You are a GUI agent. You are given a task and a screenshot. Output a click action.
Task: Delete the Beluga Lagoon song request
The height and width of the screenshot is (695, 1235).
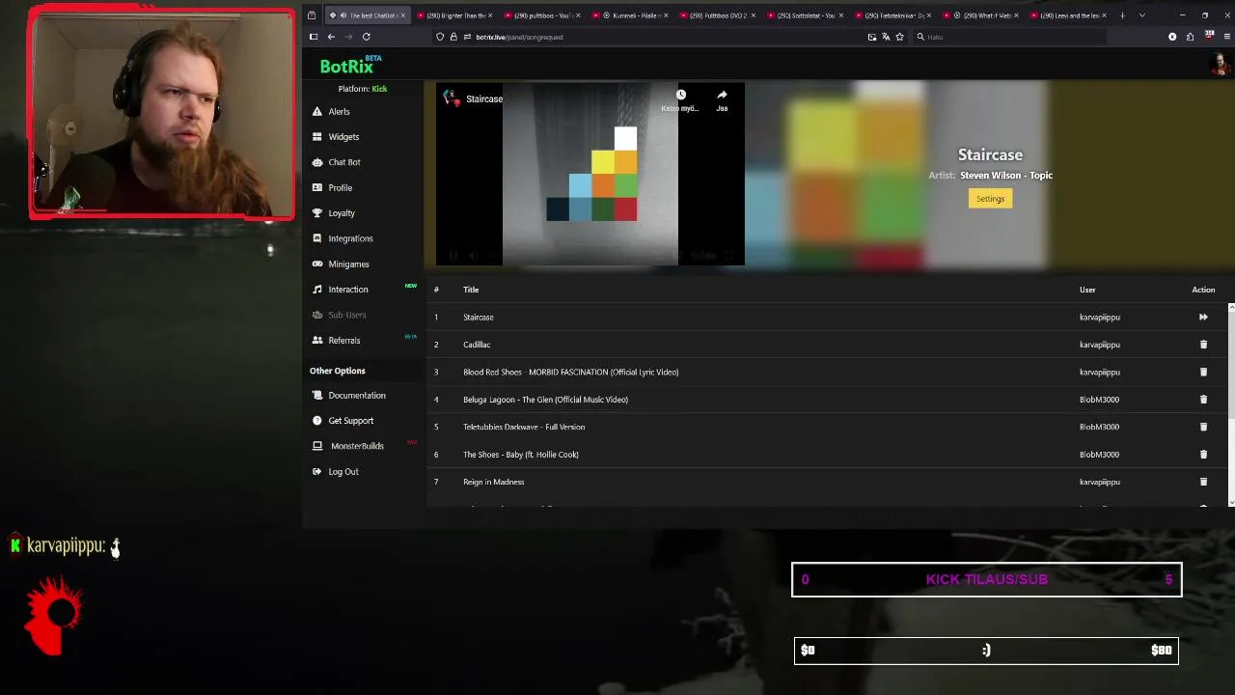(x=1203, y=400)
